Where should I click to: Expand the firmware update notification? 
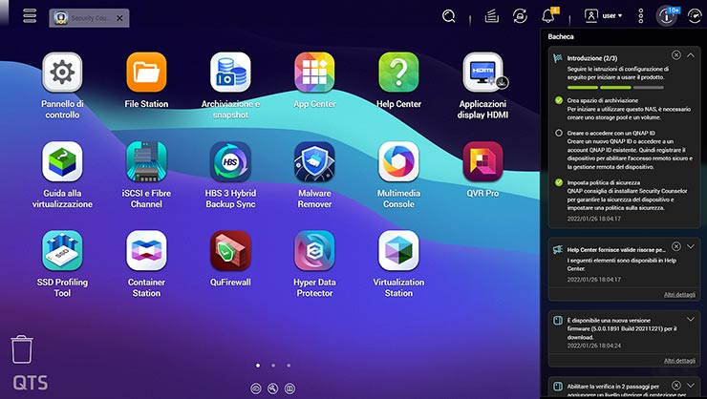click(691, 319)
